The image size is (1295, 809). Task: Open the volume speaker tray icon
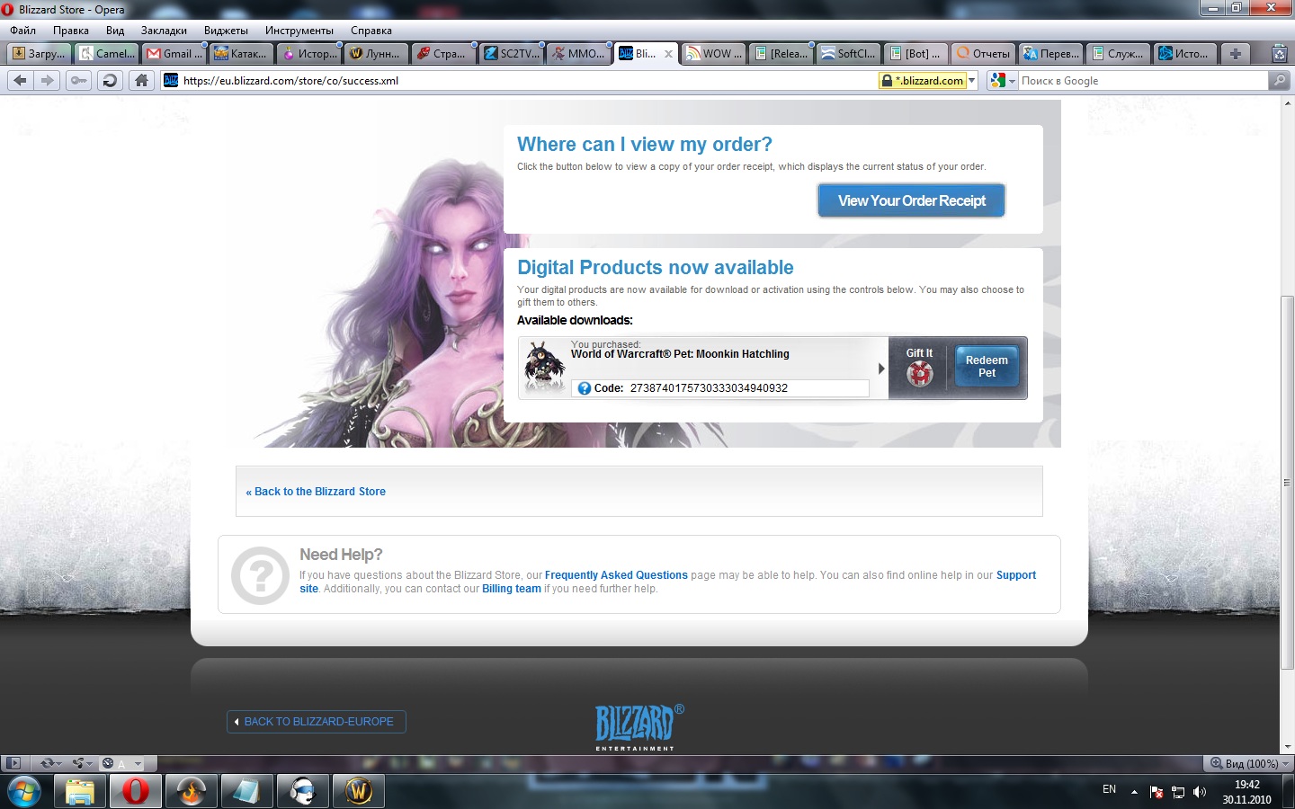tap(1200, 792)
